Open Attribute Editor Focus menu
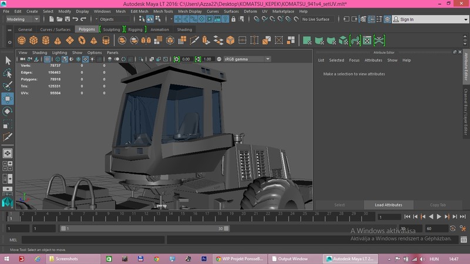 [x=354, y=60]
